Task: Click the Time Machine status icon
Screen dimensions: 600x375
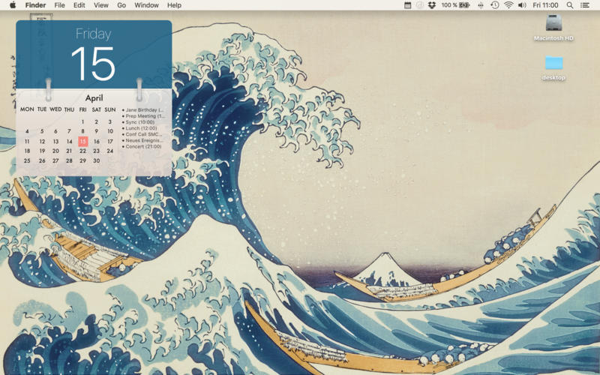Action: 494,5
